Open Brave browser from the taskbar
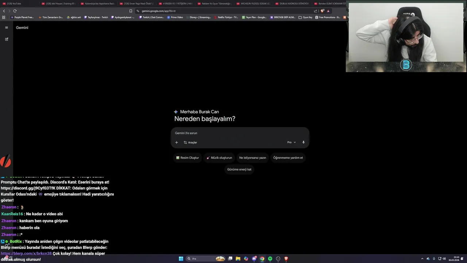The image size is (467, 263). coord(286,259)
